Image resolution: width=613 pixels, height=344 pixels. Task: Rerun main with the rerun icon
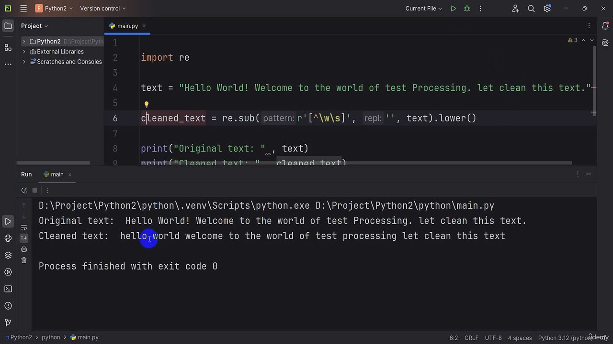(x=24, y=190)
